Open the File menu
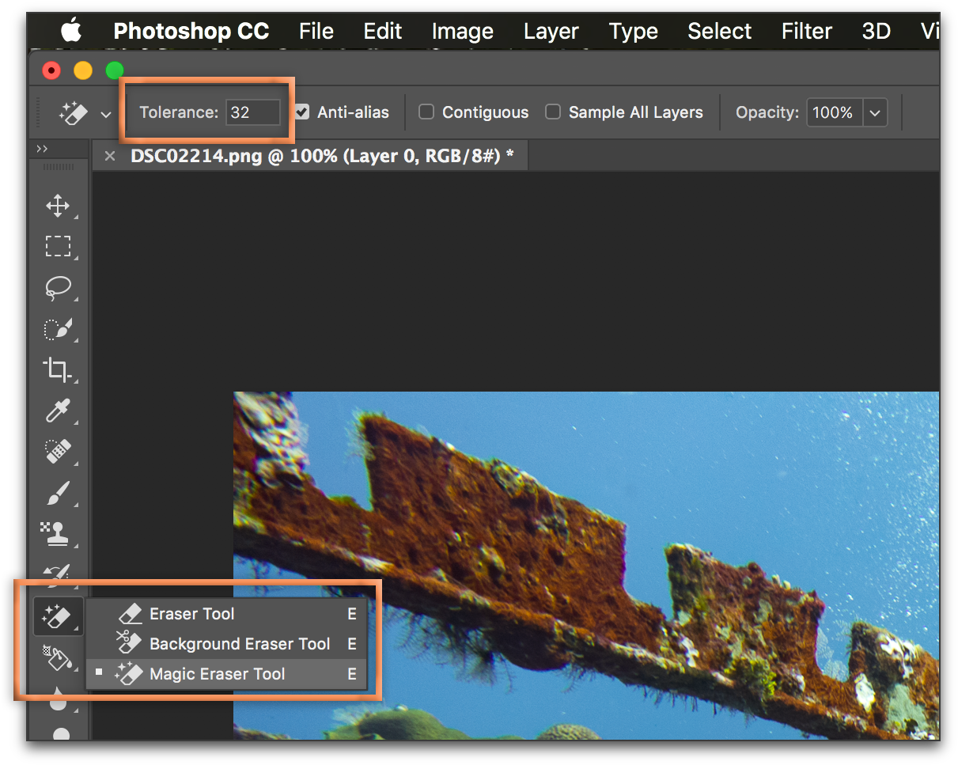This screenshot has width=958, height=765. coord(316,32)
